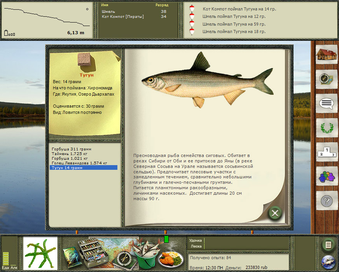Screen dimensions: 339x272
Task: Open the fishing base house icon
Action: click(x=327, y=55)
